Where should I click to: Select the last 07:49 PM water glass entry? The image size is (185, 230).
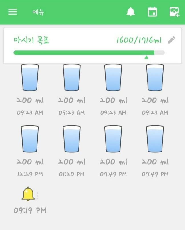pyautogui.click(x=154, y=139)
